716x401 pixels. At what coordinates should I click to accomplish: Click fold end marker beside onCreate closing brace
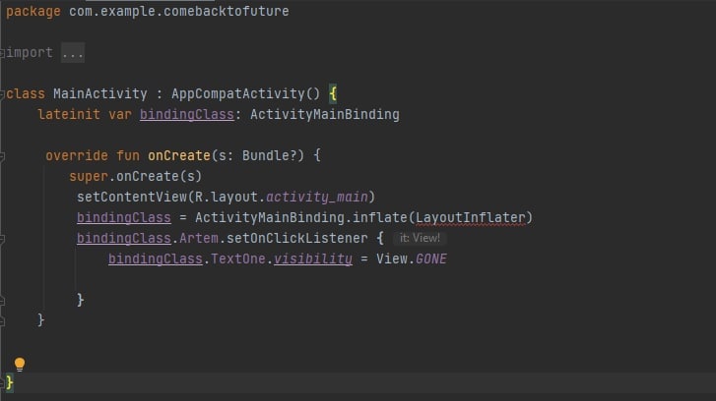[2, 321]
